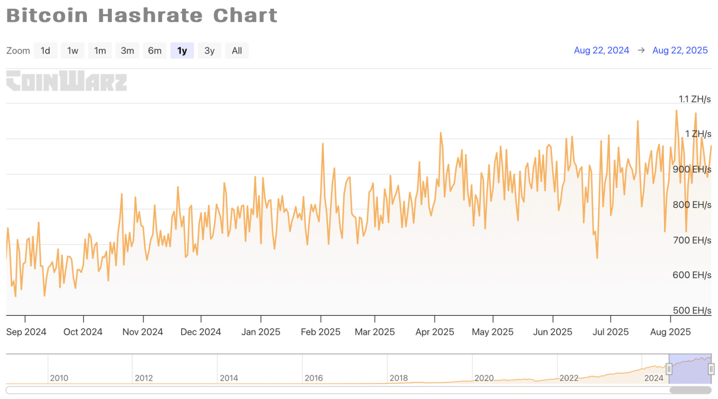Show All hashrate history
Screen dimensions: 718x399
point(237,51)
